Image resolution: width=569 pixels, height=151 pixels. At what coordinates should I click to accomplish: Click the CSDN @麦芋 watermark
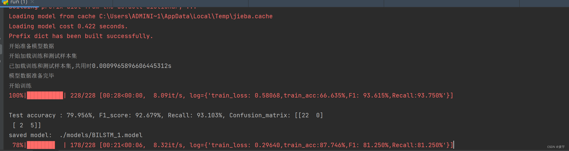tap(554, 147)
